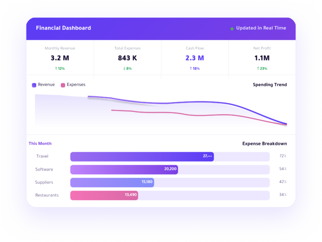Open the Cash Flow 2.3 M value
This screenshot has height=242, width=322.
195,58
